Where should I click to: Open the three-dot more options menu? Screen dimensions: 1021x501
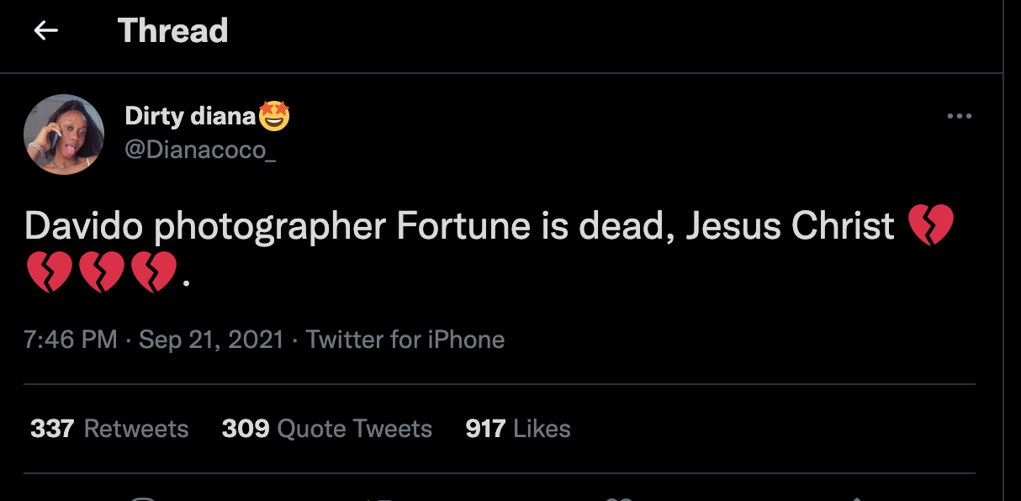click(x=959, y=117)
